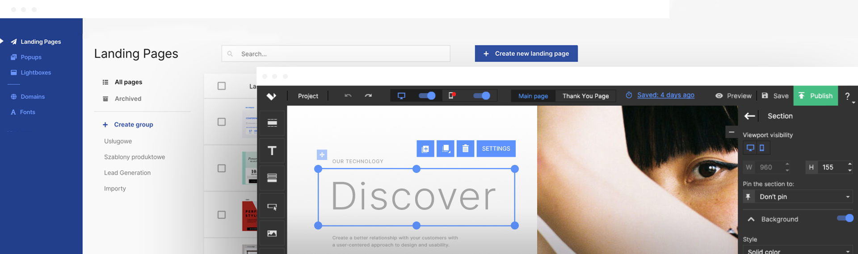The image size is (858, 254).
Task: Select the All pages filter
Action: [122, 82]
